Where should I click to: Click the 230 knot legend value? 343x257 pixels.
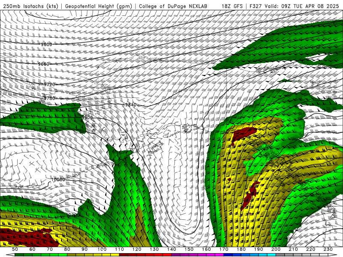pos(328,249)
